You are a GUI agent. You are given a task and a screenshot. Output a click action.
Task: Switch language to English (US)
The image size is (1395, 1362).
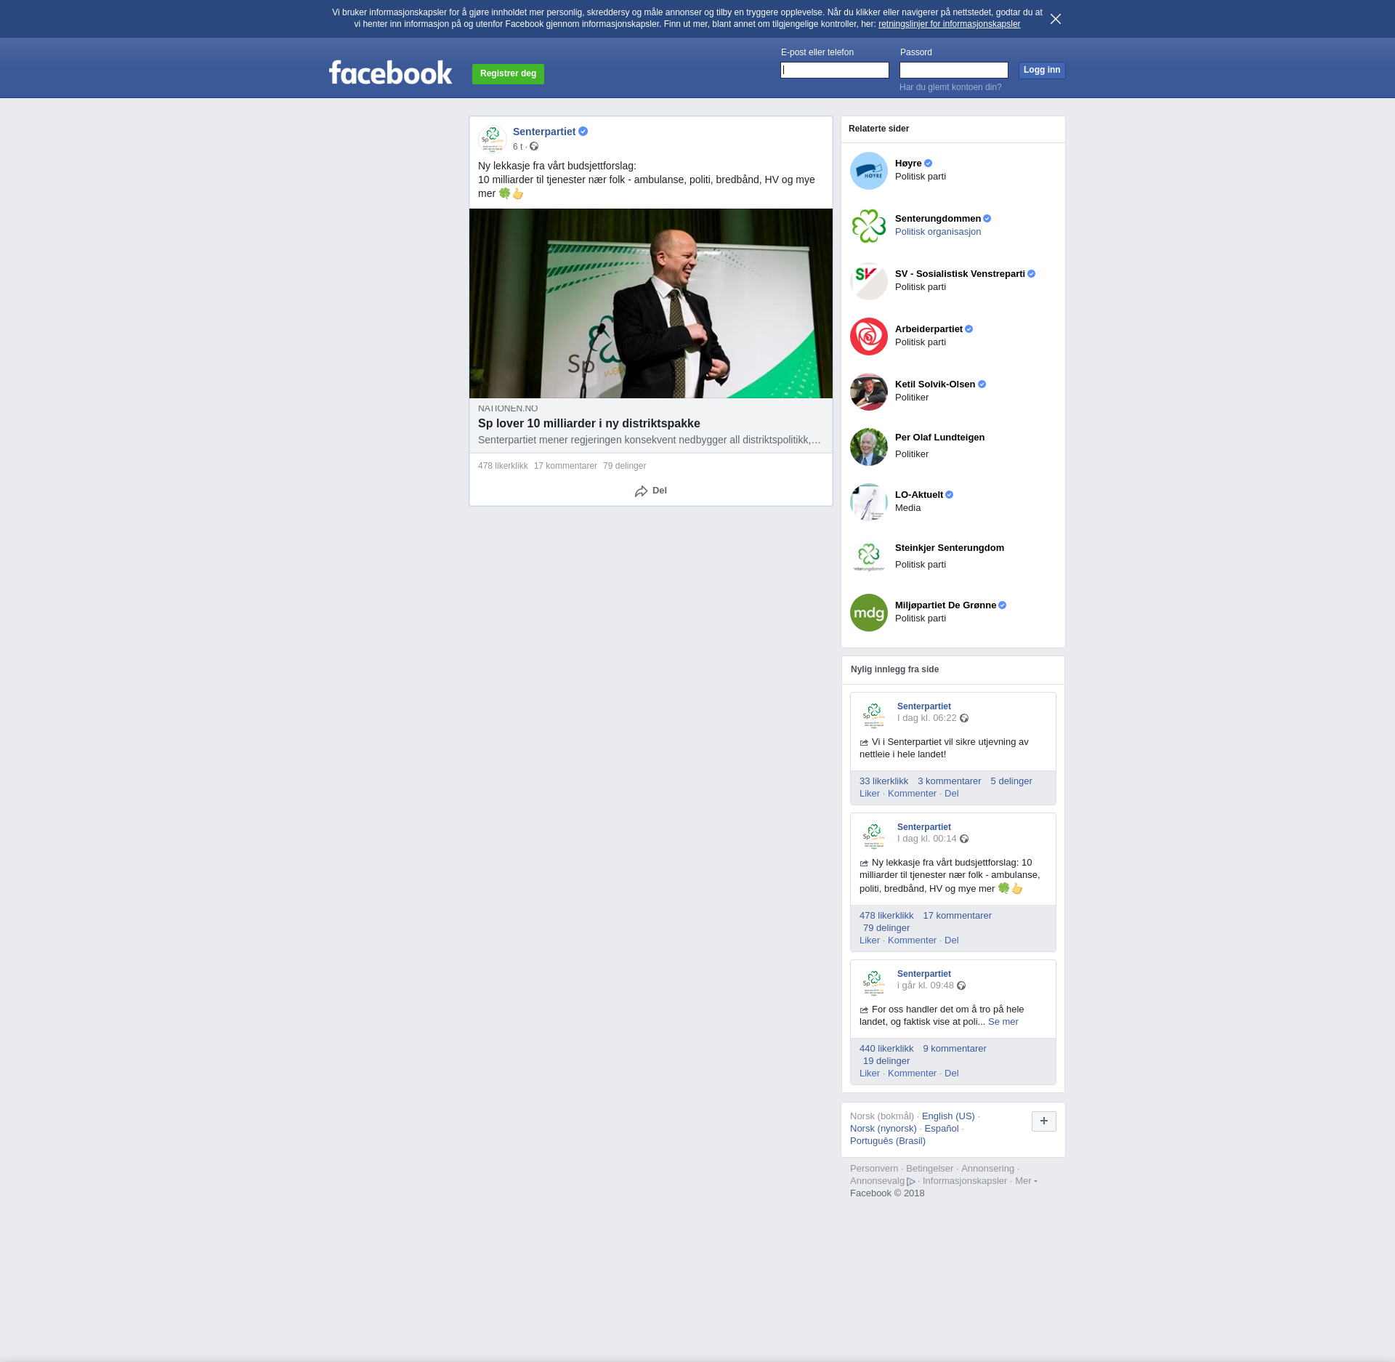pyautogui.click(x=948, y=1116)
